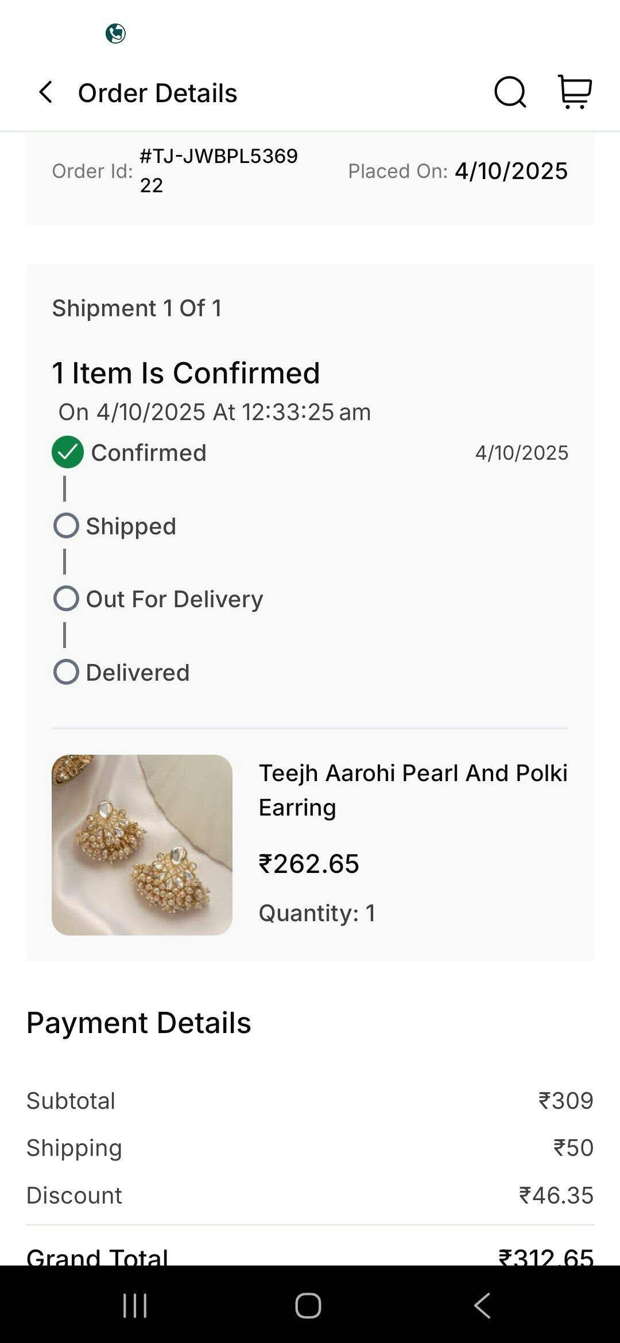Open Teejh Aarohi Pearl And Polki Earring link

tap(413, 790)
